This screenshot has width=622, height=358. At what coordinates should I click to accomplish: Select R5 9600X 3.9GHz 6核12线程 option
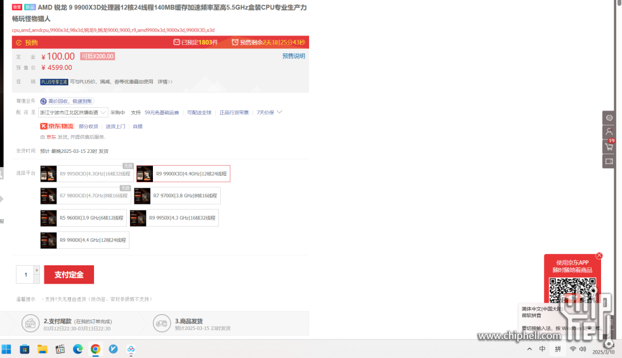[83, 218]
